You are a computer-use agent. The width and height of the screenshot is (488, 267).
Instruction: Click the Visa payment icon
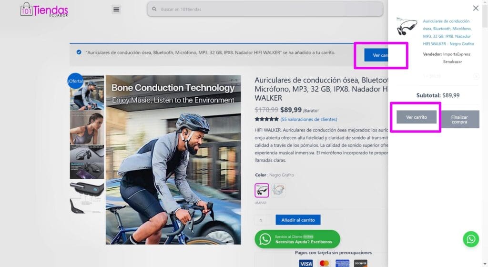(x=306, y=263)
